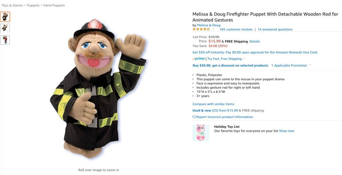The image size is (342, 175).
Task: Open Compare with similar items
Action: (x=213, y=104)
